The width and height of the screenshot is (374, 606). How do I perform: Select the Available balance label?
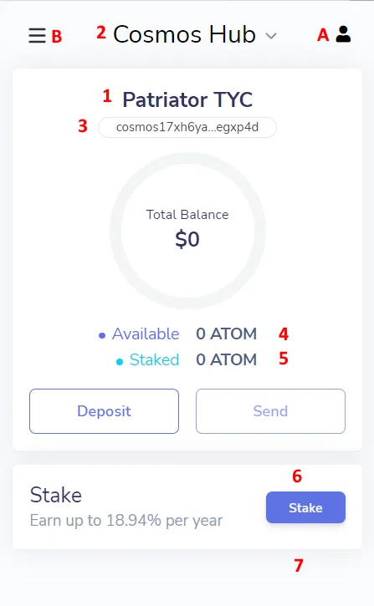point(146,334)
